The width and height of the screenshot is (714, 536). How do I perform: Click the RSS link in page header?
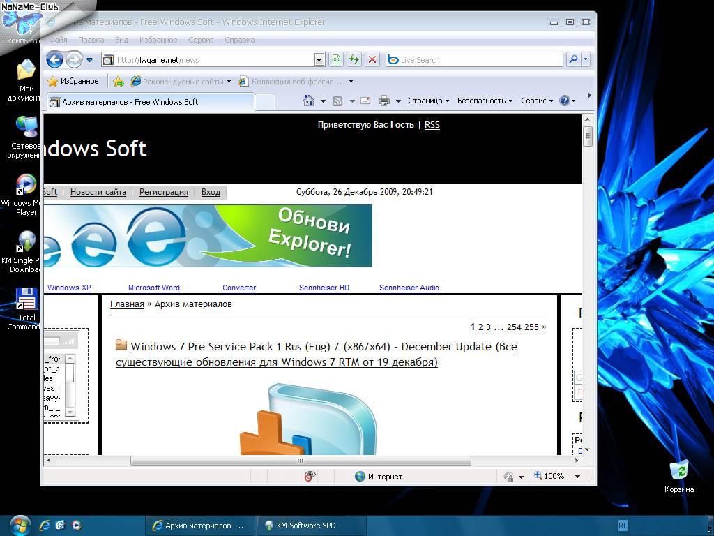(x=432, y=125)
